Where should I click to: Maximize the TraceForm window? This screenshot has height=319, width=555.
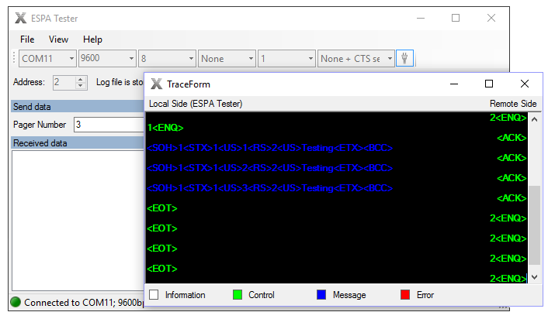(x=489, y=84)
